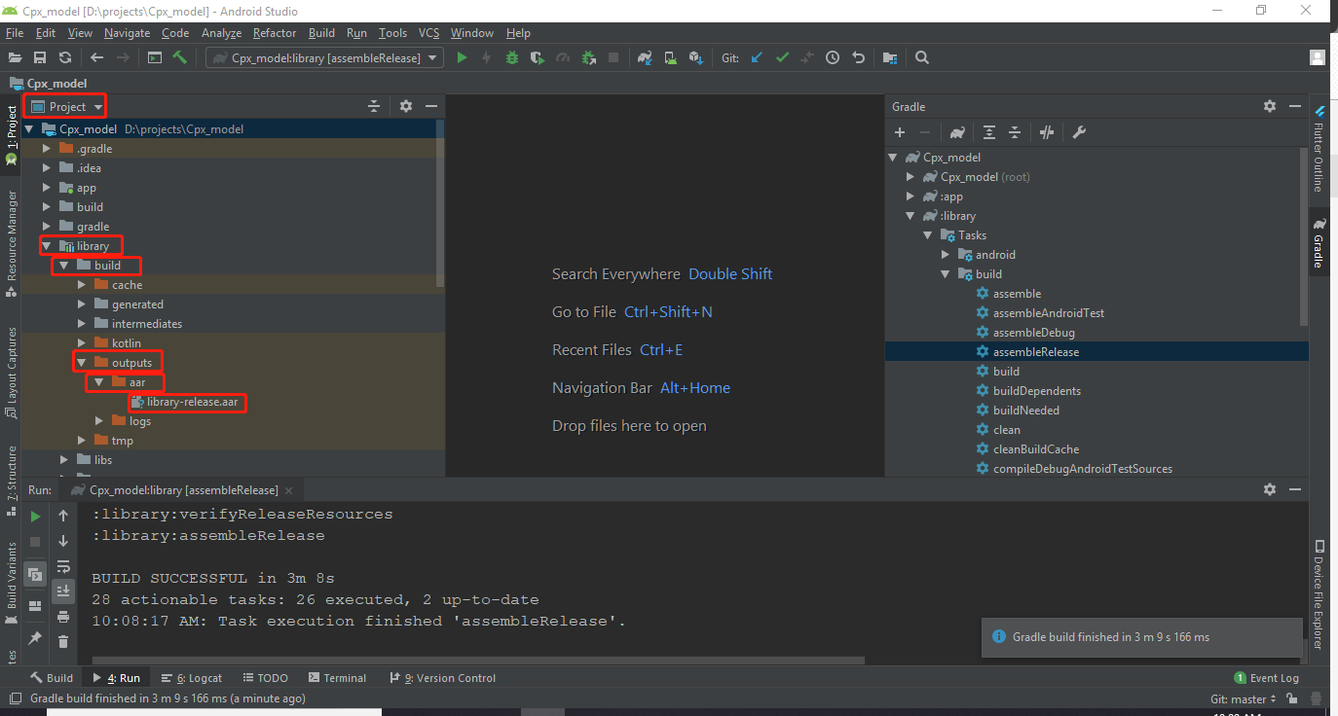Switch to Terminal tool tab

click(x=337, y=678)
